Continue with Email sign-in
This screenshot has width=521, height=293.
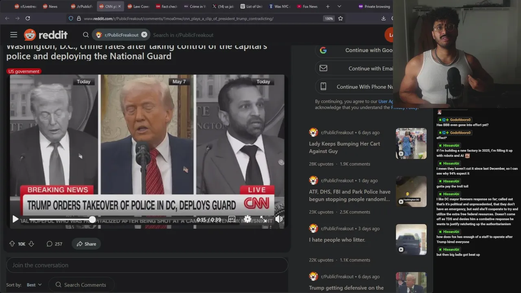354,68
